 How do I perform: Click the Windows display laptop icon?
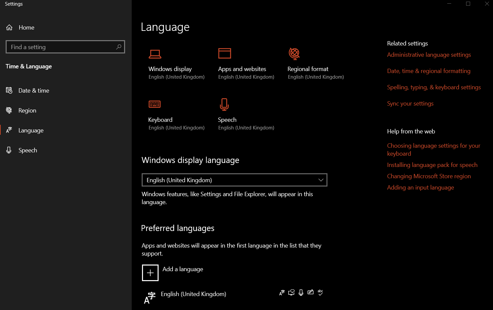(x=155, y=54)
